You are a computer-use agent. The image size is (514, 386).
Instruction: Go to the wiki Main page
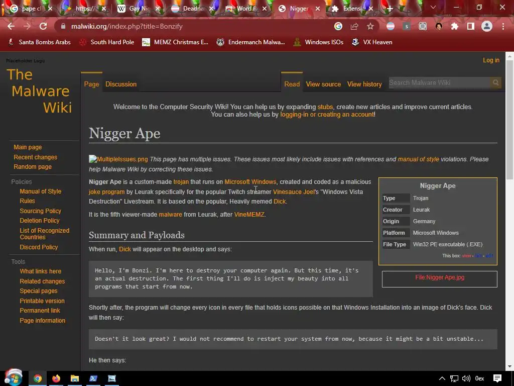click(x=28, y=147)
